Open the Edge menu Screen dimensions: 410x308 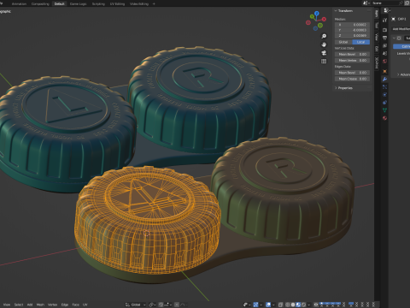[65, 305]
